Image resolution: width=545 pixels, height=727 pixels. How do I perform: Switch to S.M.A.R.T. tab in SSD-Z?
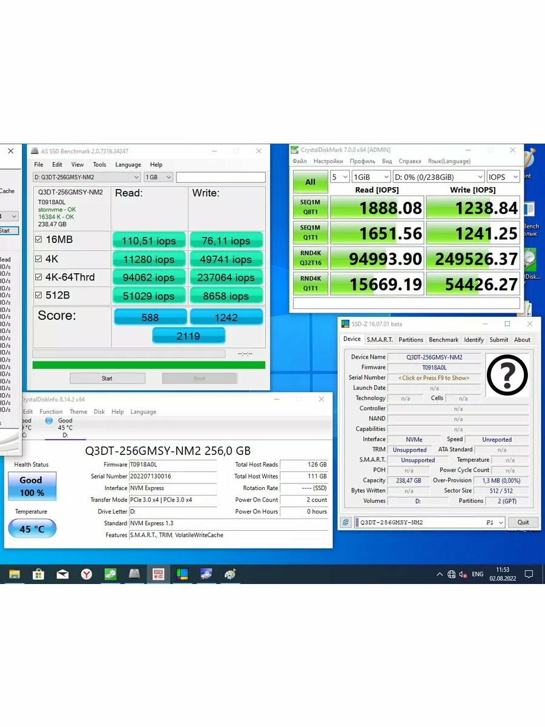pos(380,340)
